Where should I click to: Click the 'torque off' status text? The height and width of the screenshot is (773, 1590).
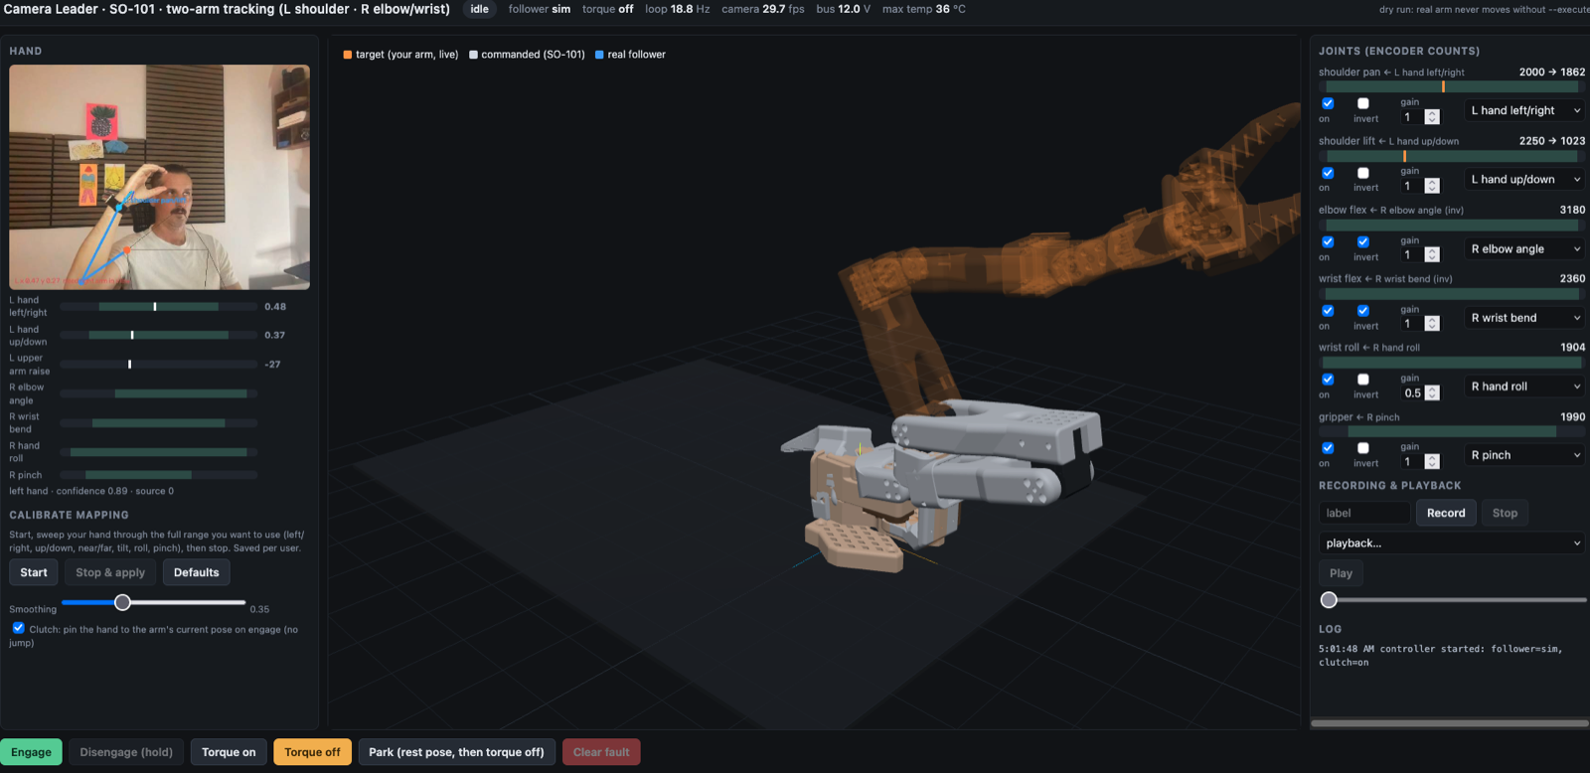(607, 9)
